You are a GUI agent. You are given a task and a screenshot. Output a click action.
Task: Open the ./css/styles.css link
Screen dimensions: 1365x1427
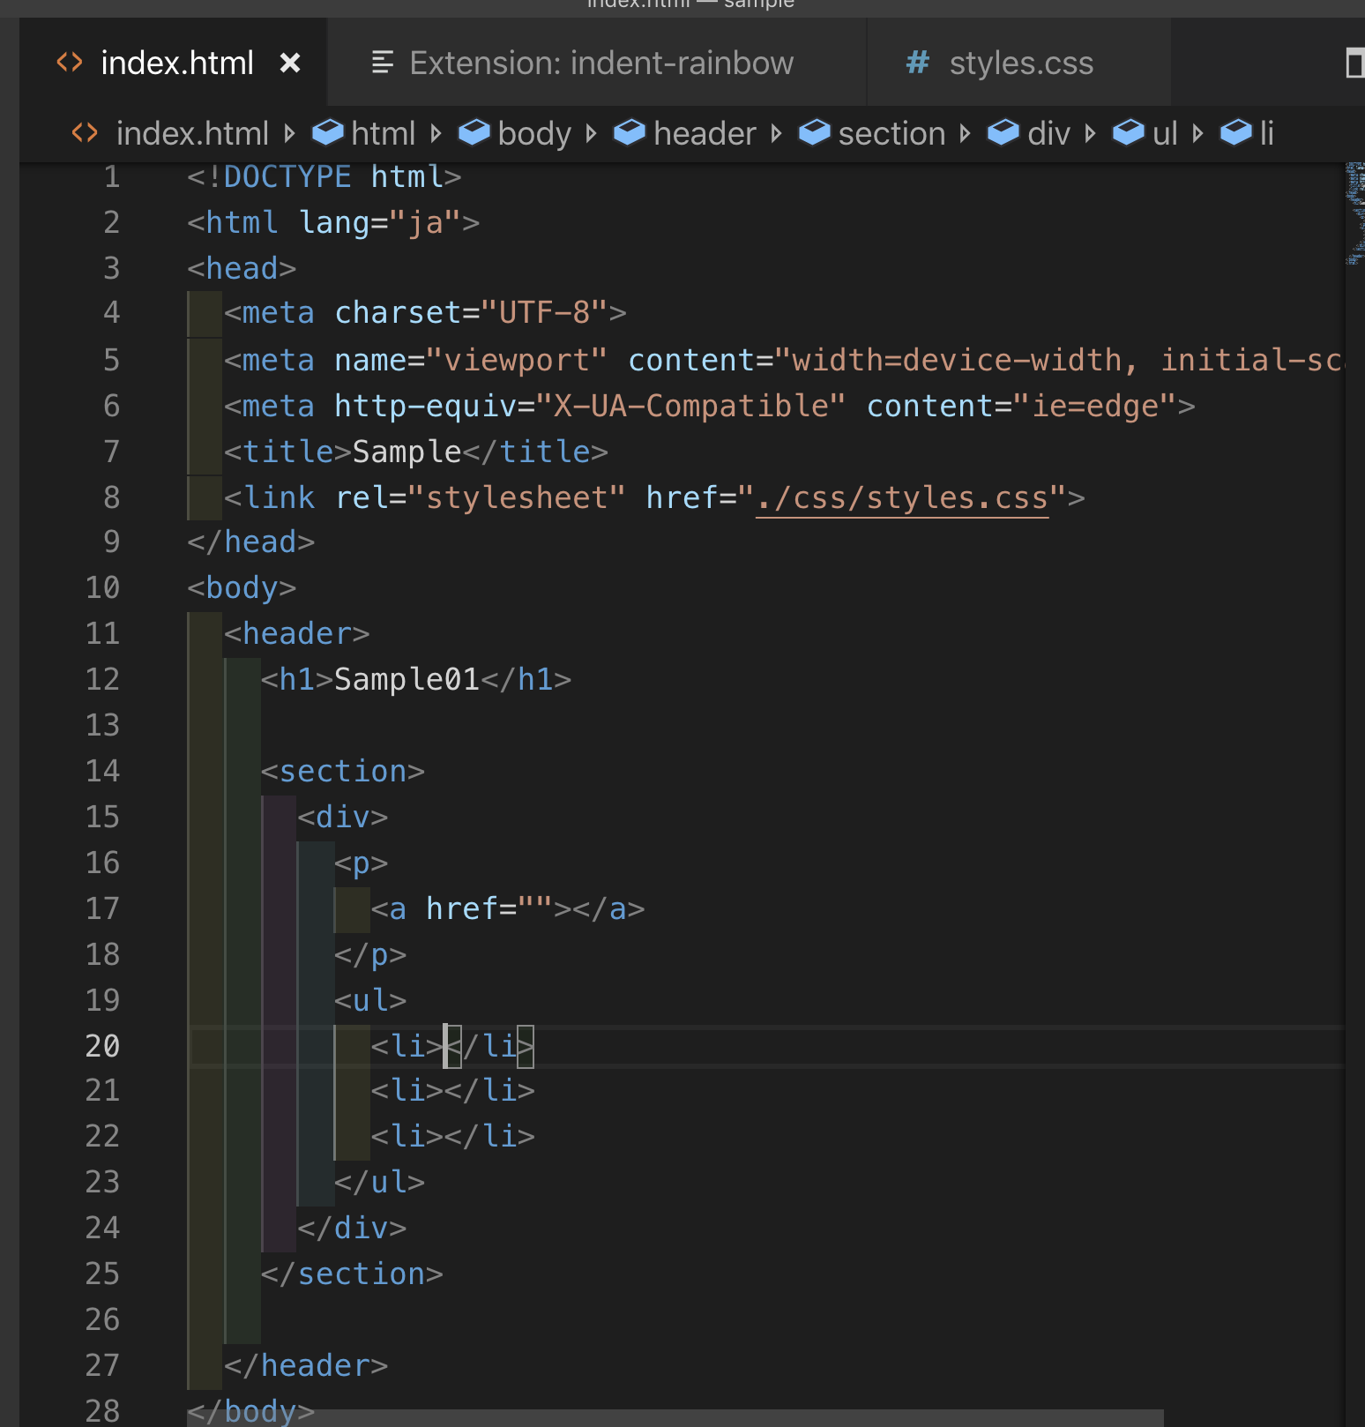click(902, 497)
